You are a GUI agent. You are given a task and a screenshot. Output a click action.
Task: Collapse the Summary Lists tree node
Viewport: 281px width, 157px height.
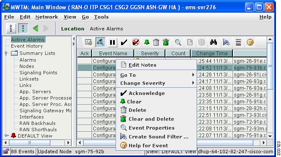pos(6,53)
